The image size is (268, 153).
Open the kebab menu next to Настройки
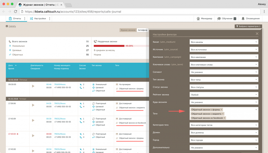pos(50,18)
